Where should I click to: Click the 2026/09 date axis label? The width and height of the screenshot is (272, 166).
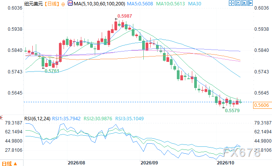(149, 163)
